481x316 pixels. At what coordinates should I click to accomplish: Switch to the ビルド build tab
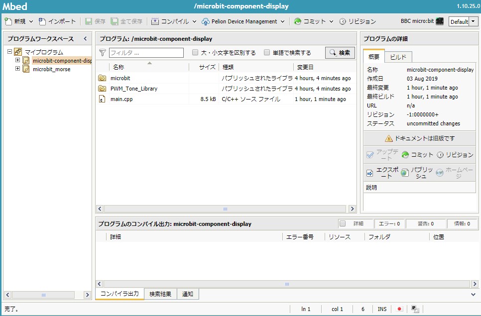(x=398, y=57)
